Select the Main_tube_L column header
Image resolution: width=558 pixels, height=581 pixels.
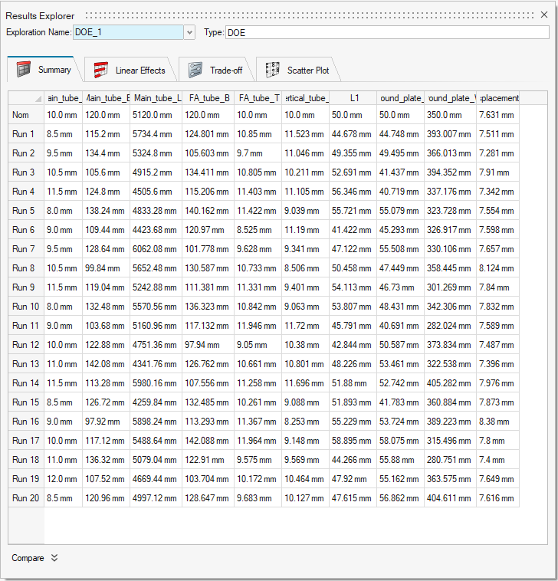(158, 98)
